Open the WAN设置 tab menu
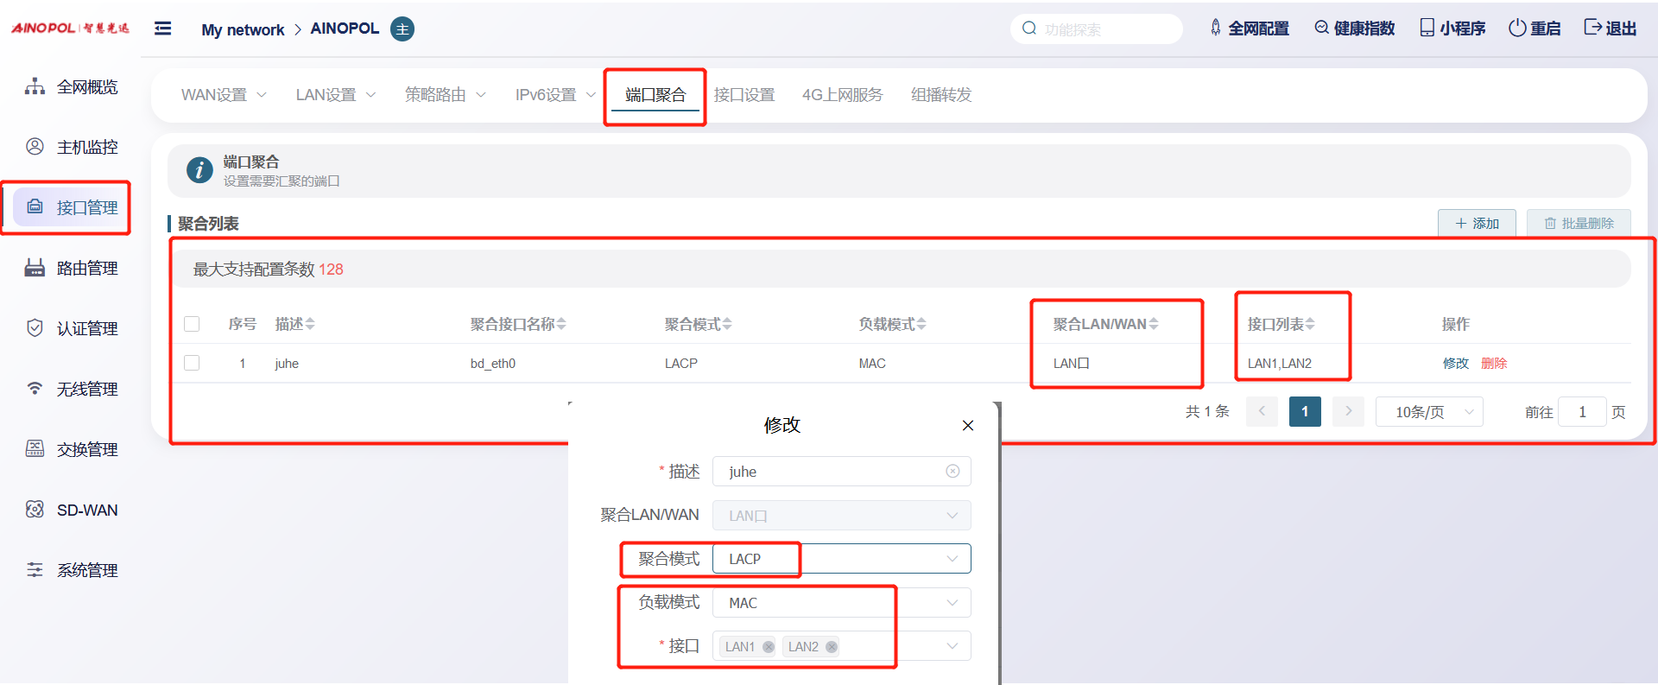The width and height of the screenshot is (1658, 685). tap(223, 95)
